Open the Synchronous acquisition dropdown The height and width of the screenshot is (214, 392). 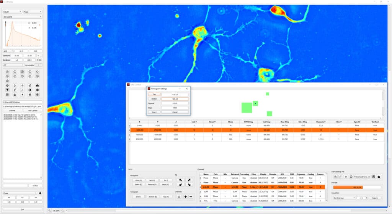click(x=343, y=198)
